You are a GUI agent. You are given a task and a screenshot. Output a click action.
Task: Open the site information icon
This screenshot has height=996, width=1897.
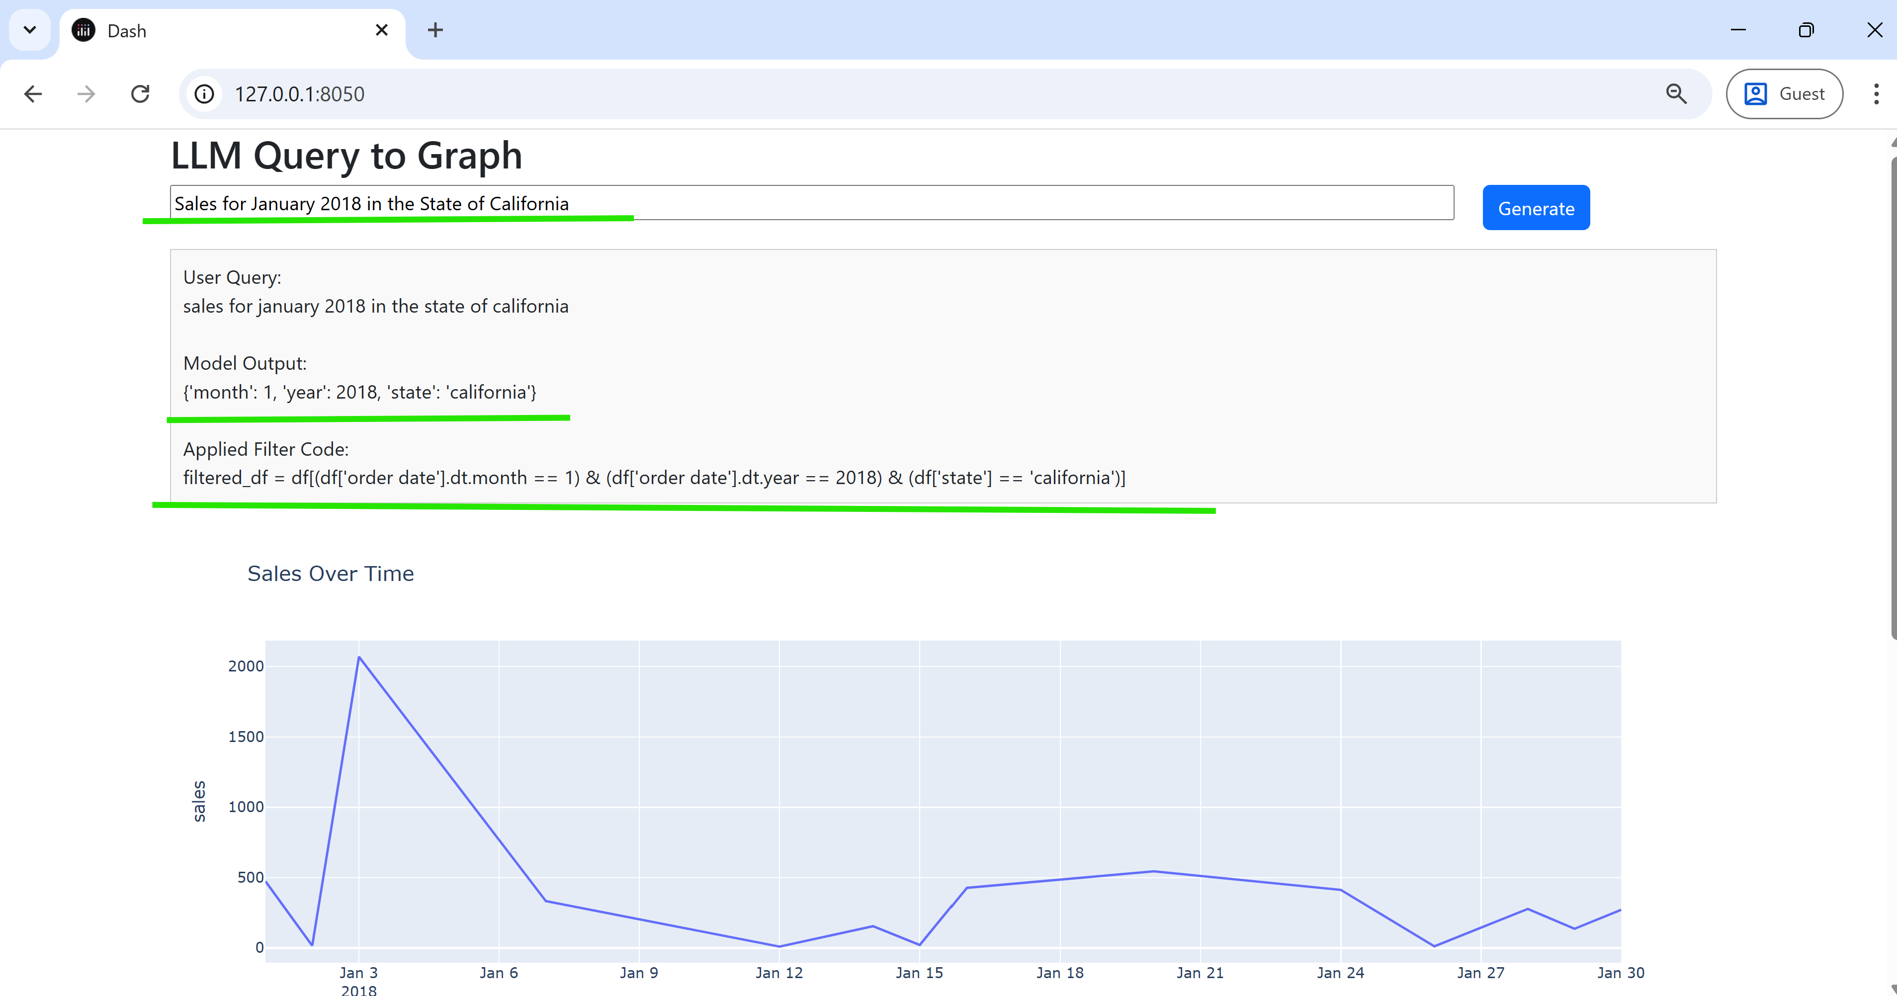pyautogui.click(x=204, y=94)
